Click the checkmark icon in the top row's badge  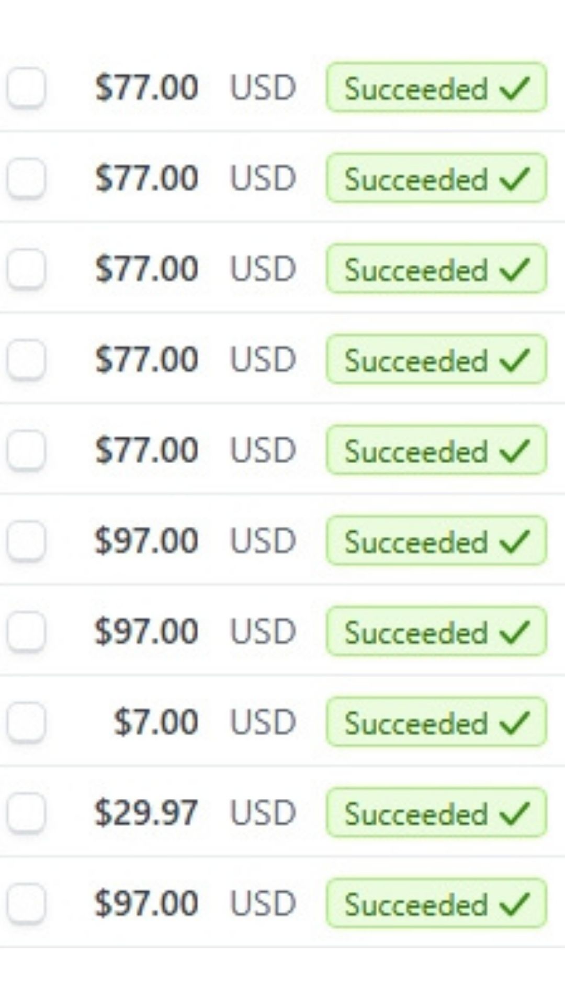pyautogui.click(x=515, y=87)
